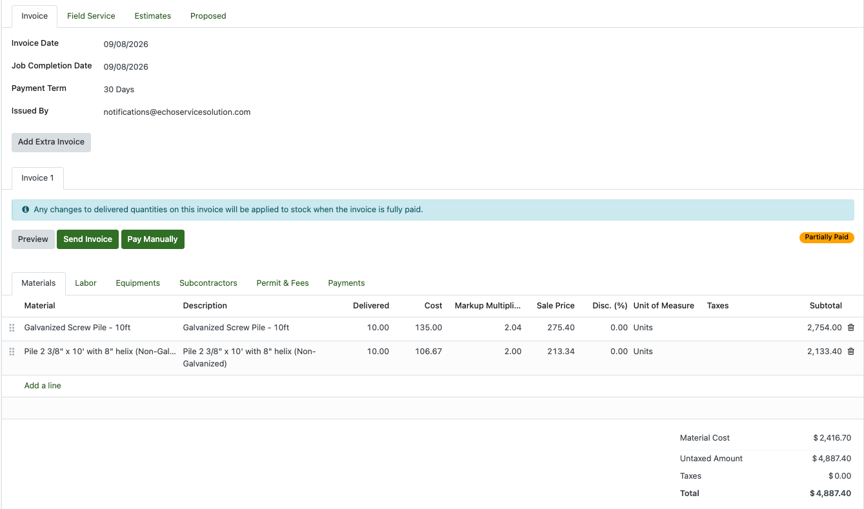
Task: Open the Subcontractors tab
Action: pyautogui.click(x=208, y=283)
